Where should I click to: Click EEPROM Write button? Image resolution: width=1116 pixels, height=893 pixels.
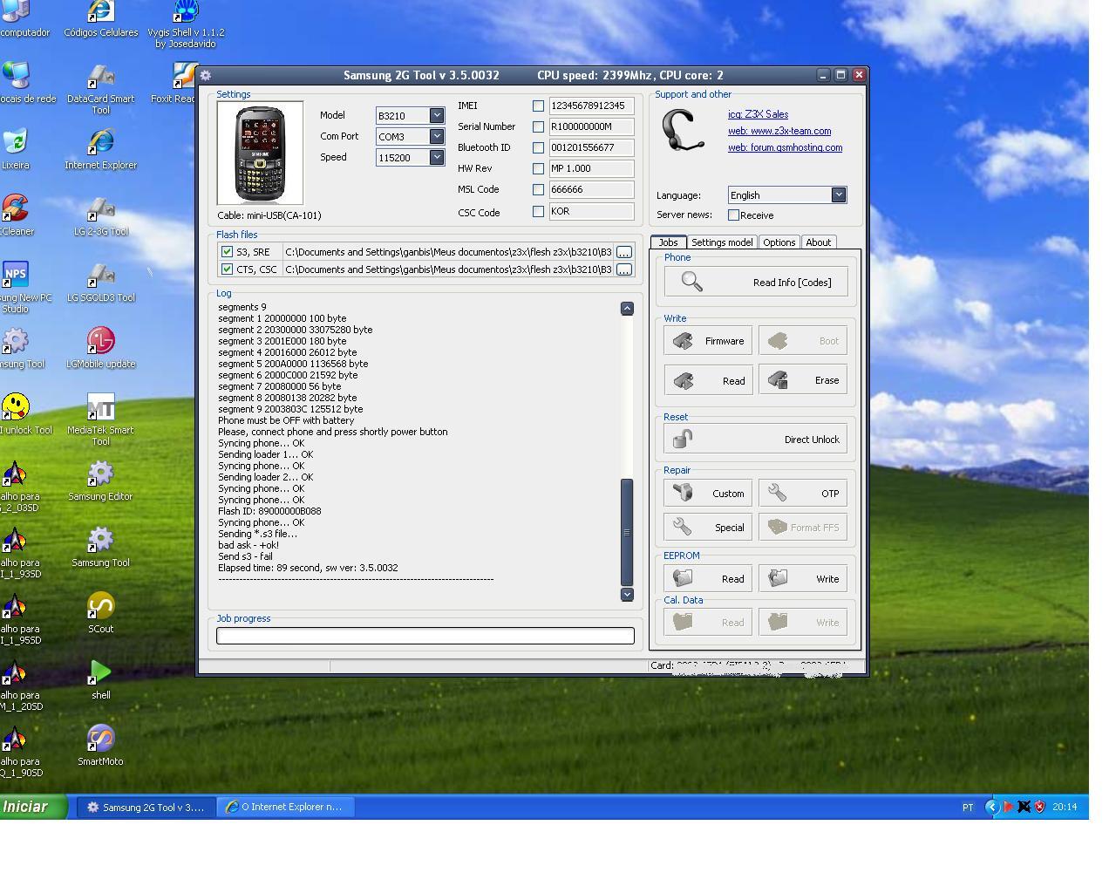803,578
